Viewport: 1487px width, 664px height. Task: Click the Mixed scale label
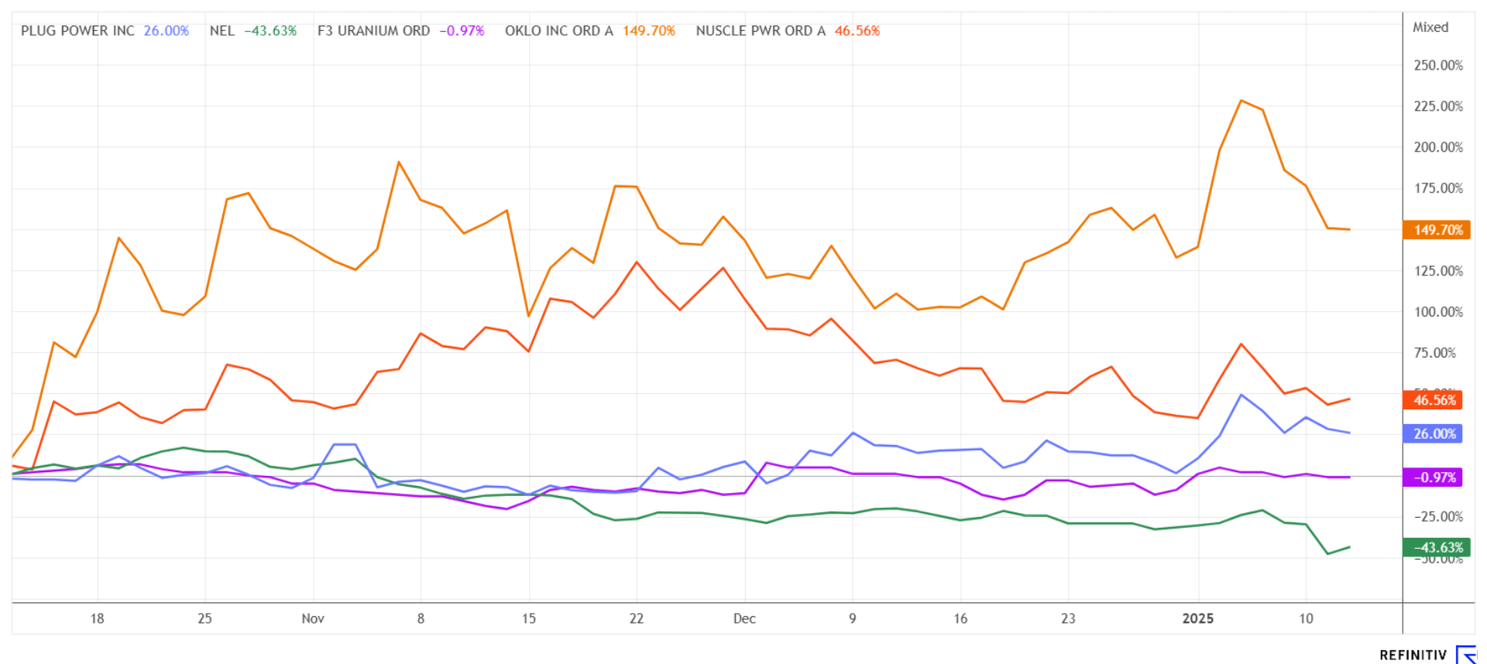click(x=1430, y=27)
